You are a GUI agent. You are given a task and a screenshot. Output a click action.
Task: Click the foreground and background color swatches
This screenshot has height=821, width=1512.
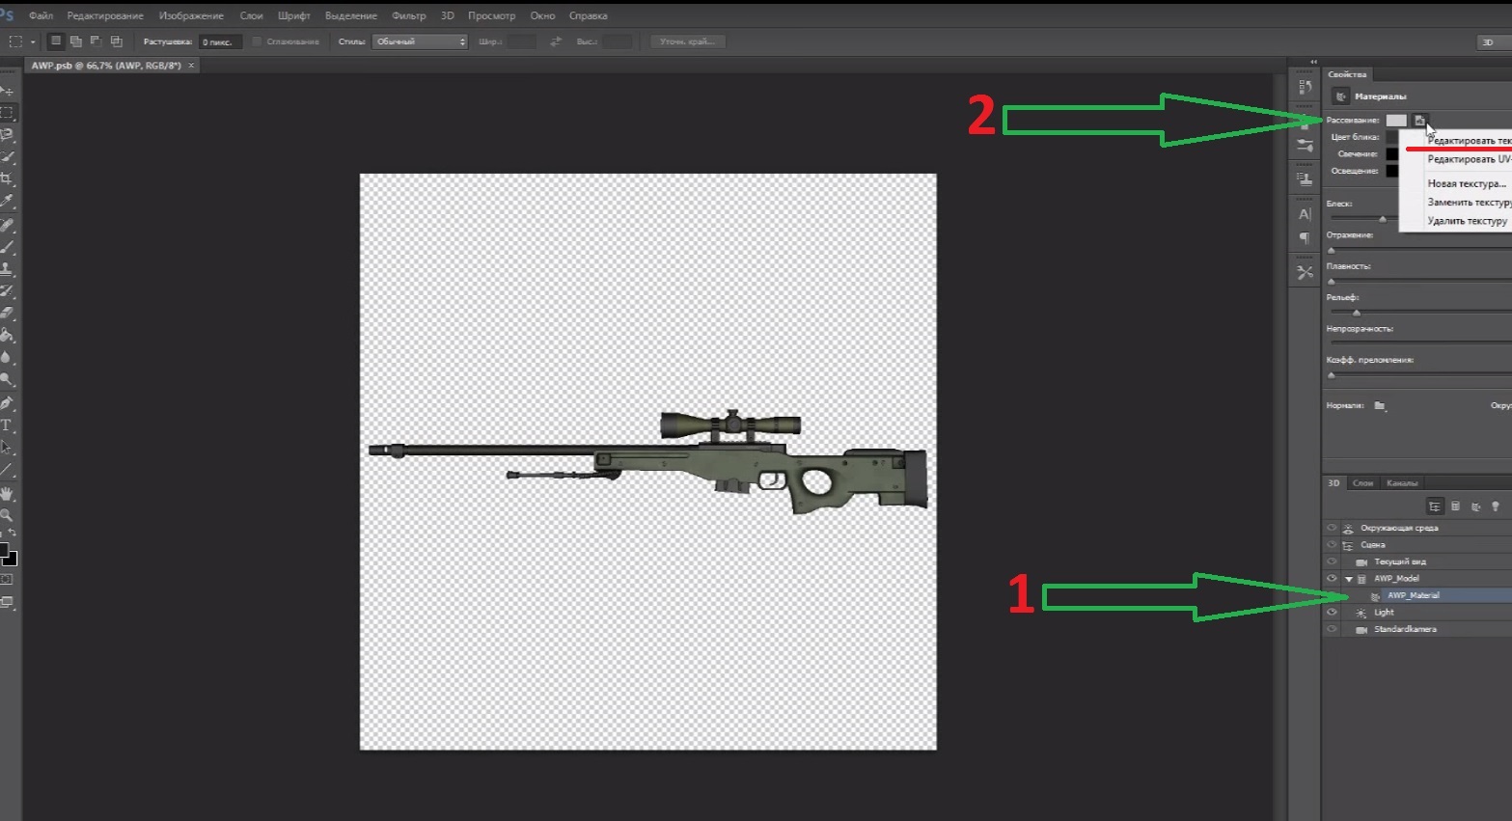(x=8, y=554)
